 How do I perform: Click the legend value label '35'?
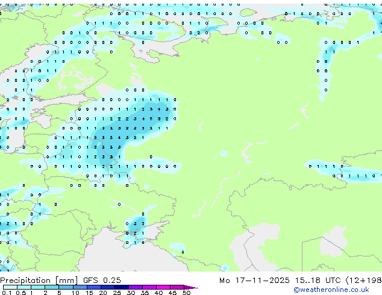pos(145,293)
